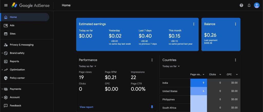Screen dimensions: 263x112
Task: Open the notifications bell
Action: click(249, 5)
